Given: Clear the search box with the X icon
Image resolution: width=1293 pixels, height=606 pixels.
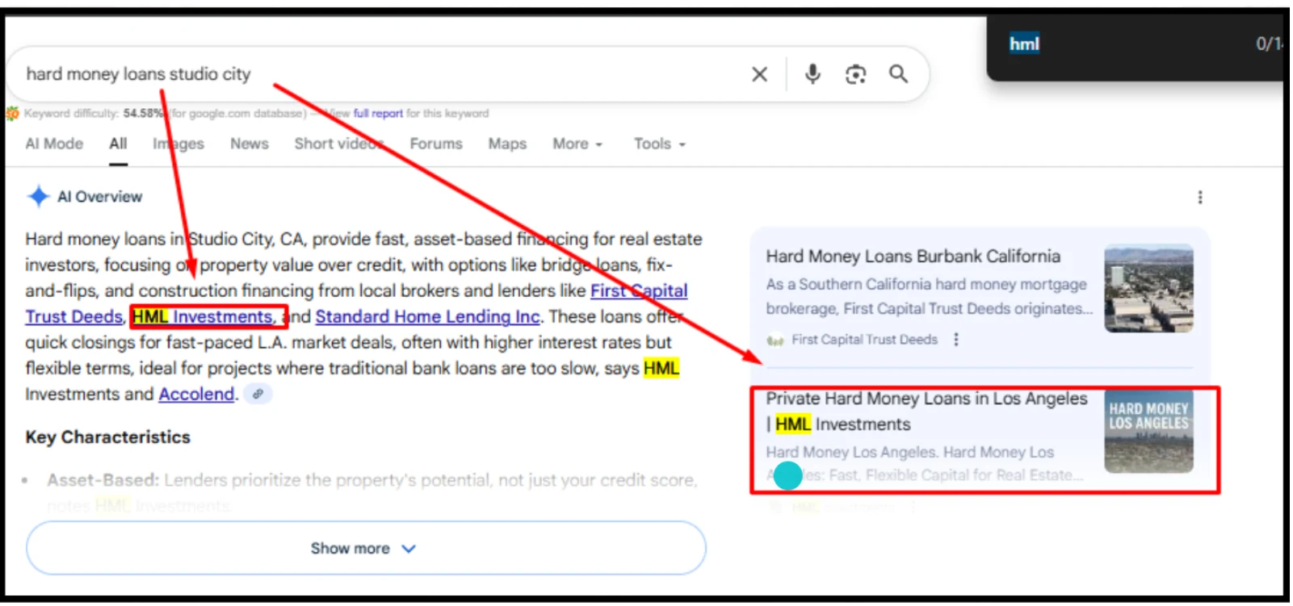Looking at the screenshot, I should point(759,74).
